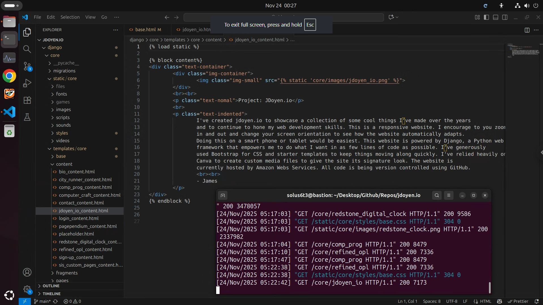Toggle the bottom panel layout button
Screen dimensions: 543x305
coord(495,17)
